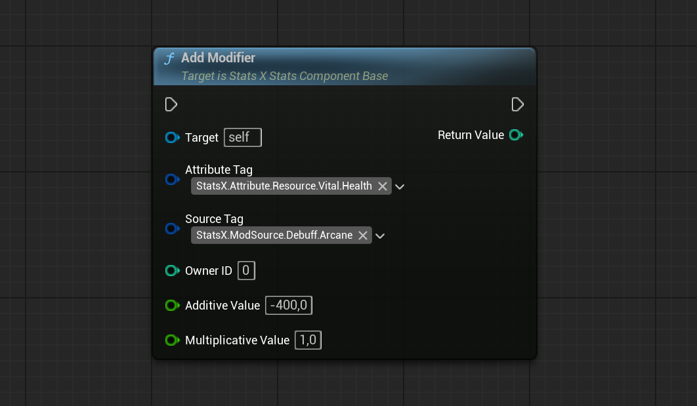Click the Add Modifier node title

click(x=219, y=58)
